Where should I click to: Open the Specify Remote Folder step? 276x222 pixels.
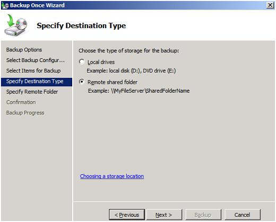click(32, 92)
